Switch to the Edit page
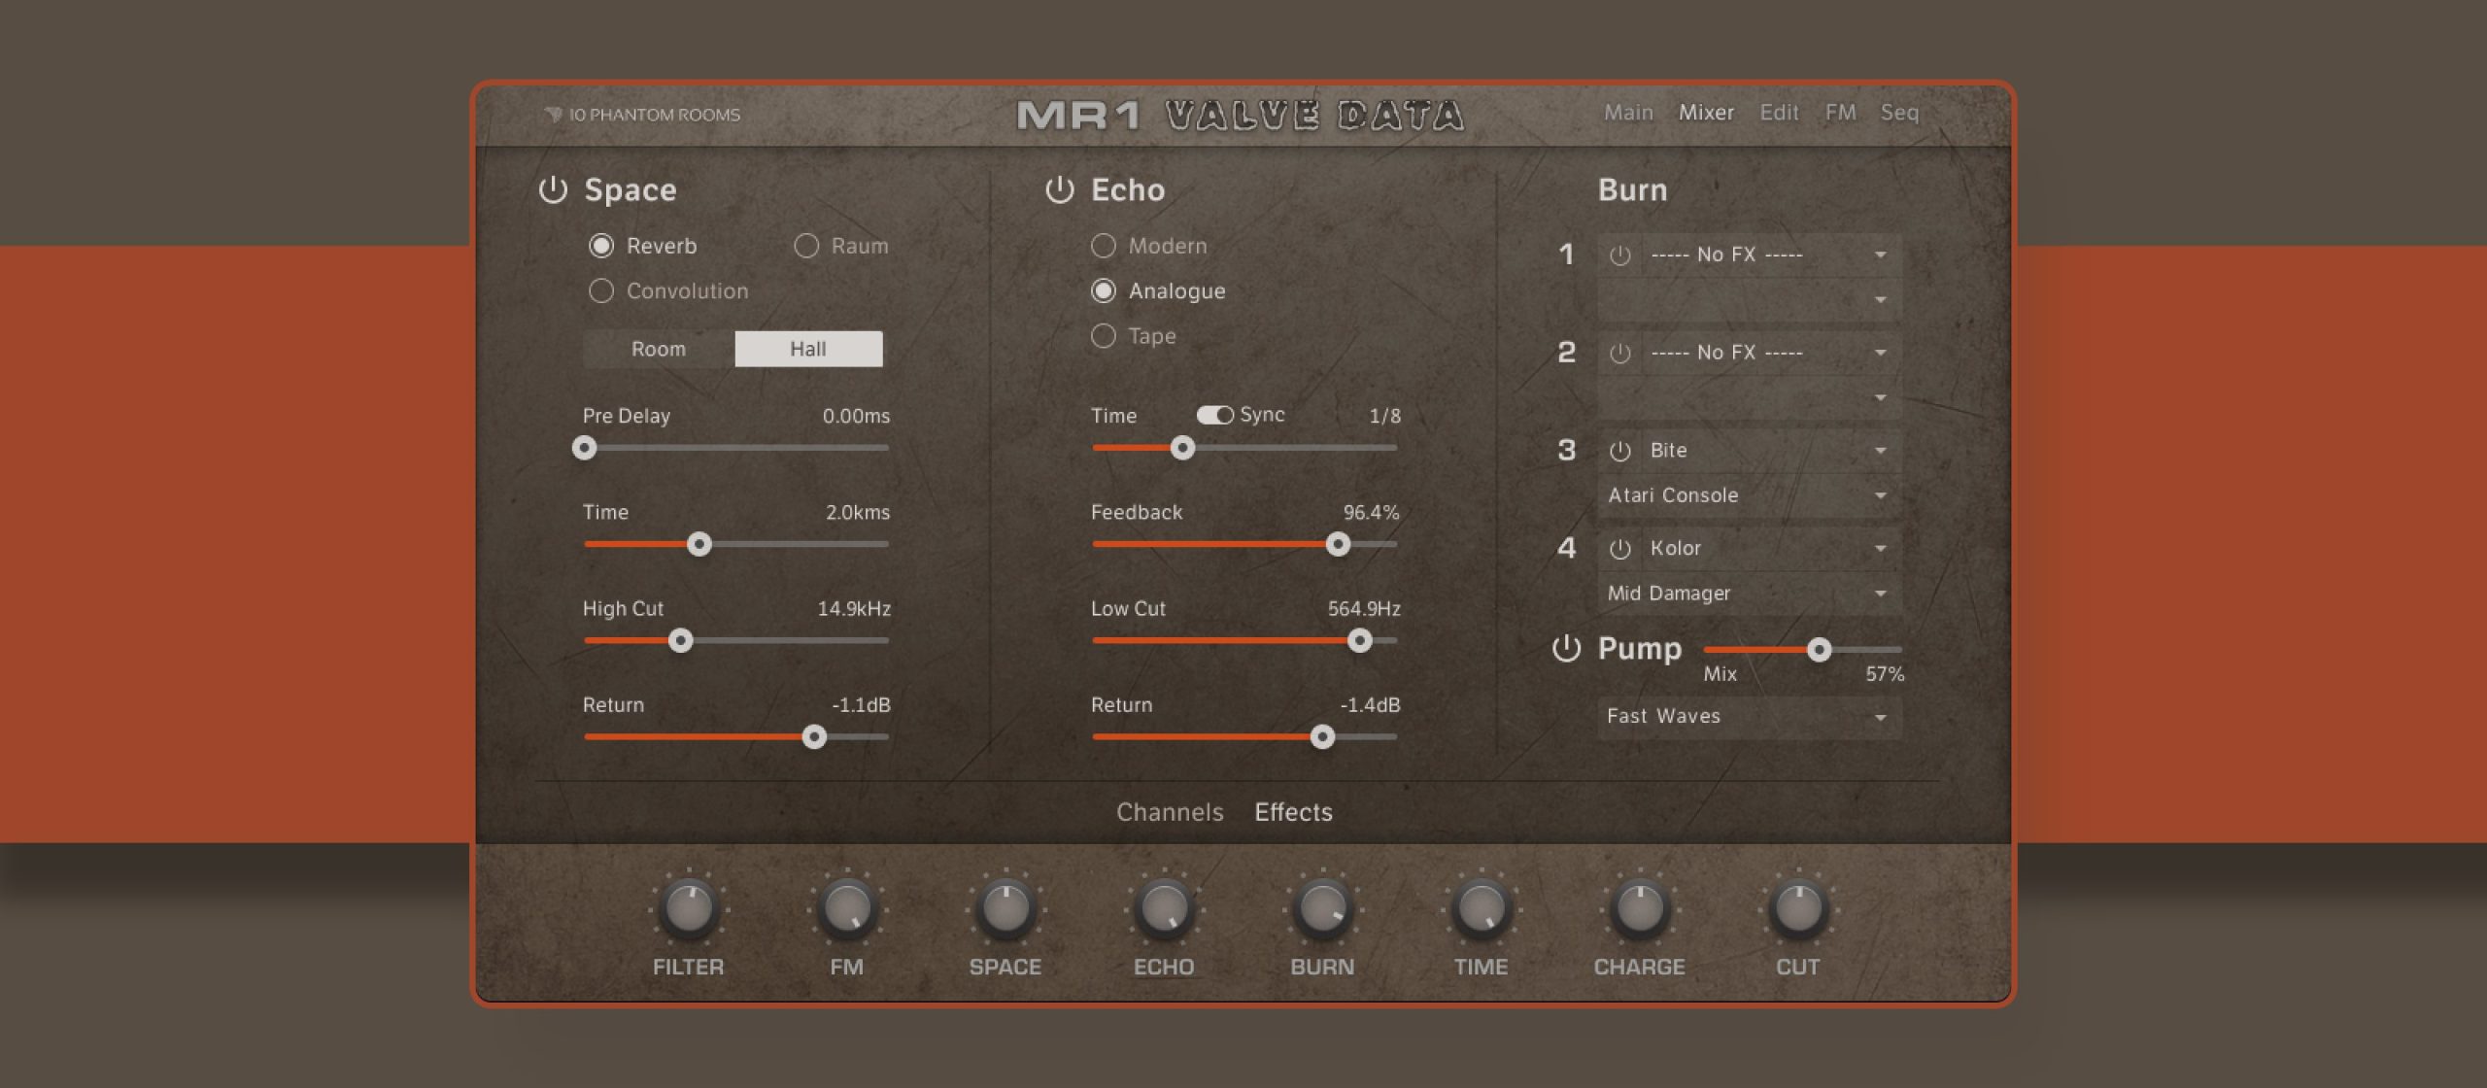2487x1088 pixels. click(1779, 113)
